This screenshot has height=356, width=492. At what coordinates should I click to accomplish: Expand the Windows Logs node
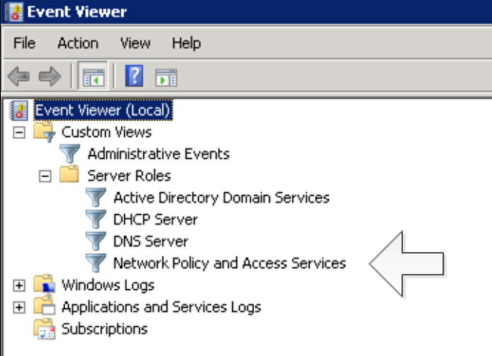(x=19, y=286)
